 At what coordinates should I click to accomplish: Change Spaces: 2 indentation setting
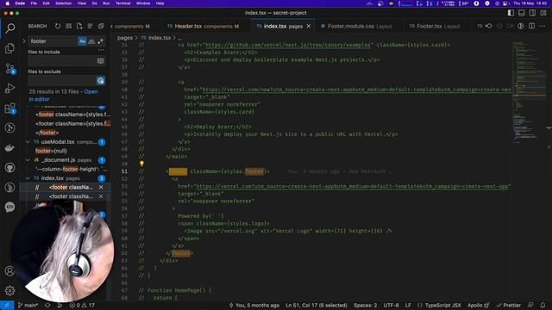click(x=365, y=305)
